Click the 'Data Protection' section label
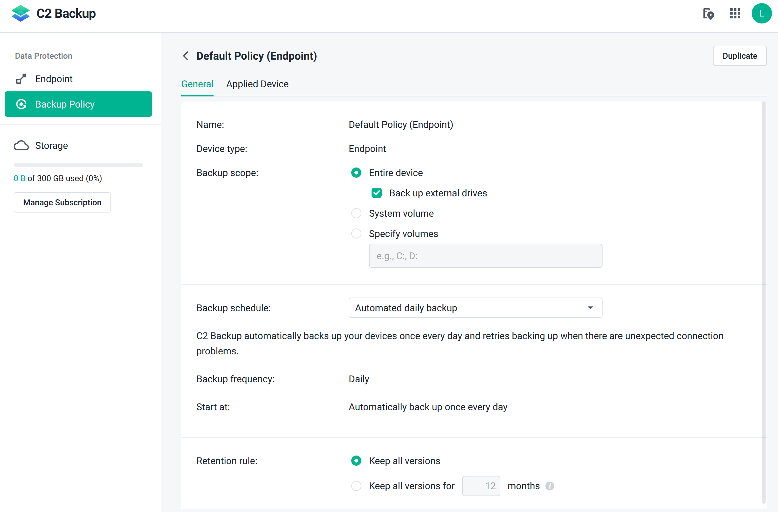This screenshot has width=778, height=512. [x=43, y=56]
